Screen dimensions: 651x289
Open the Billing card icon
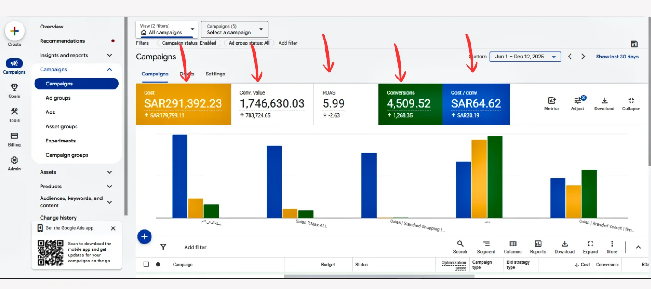(14, 136)
